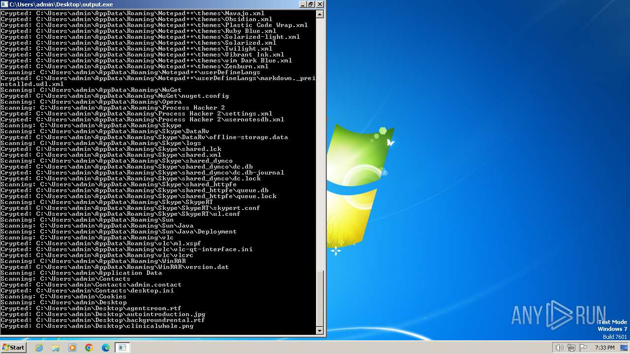Click the line ending 'vlc-qt-interface.ini'

[x=126, y=249]
